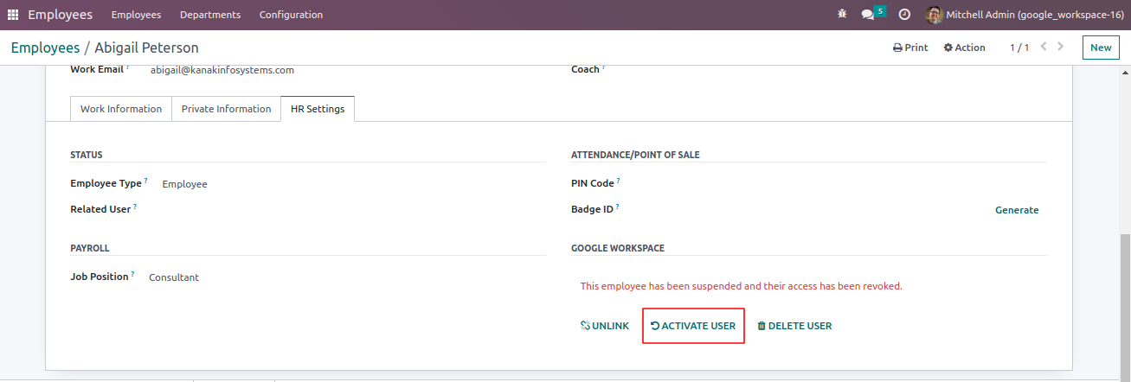Click the suspended employee warning text
This screenshot has width=1131, height=382.
click(x=741, y=286)
